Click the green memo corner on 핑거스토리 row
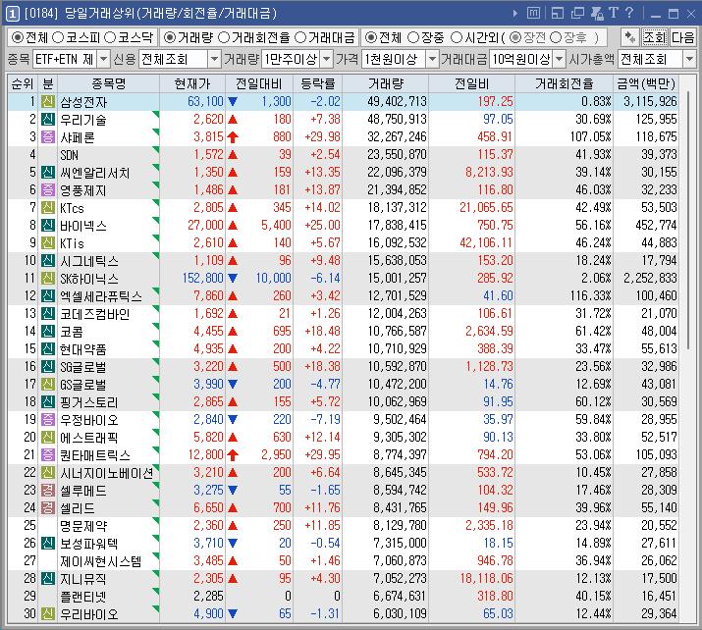This screenshot has width=702, height=630. [x=156, y=396]
